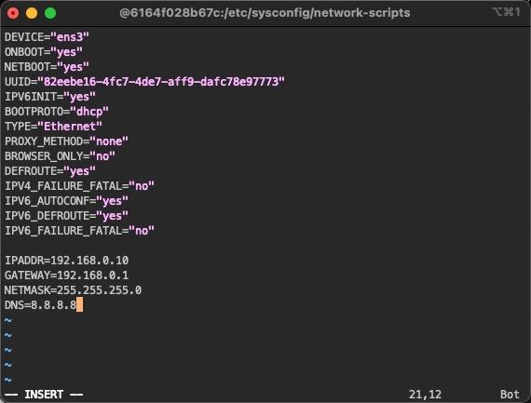The width and height of the screenshot is (531, 403).
Task: Click the terminal window title text
Action: click(265, 13)
